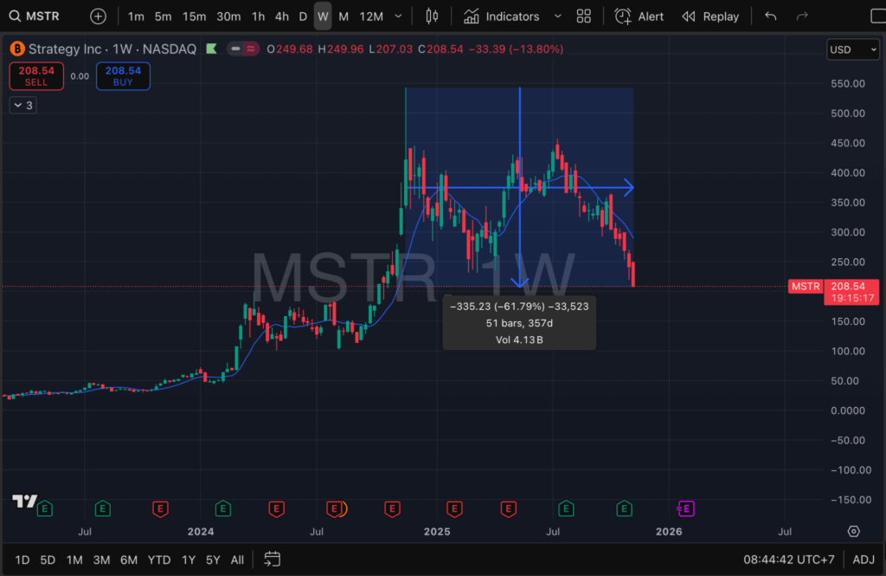Expand the time interval dropdown arrow
886x576 pixels.
pos(398,16)
